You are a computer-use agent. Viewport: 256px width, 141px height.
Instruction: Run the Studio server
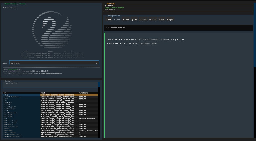(108, 20)
